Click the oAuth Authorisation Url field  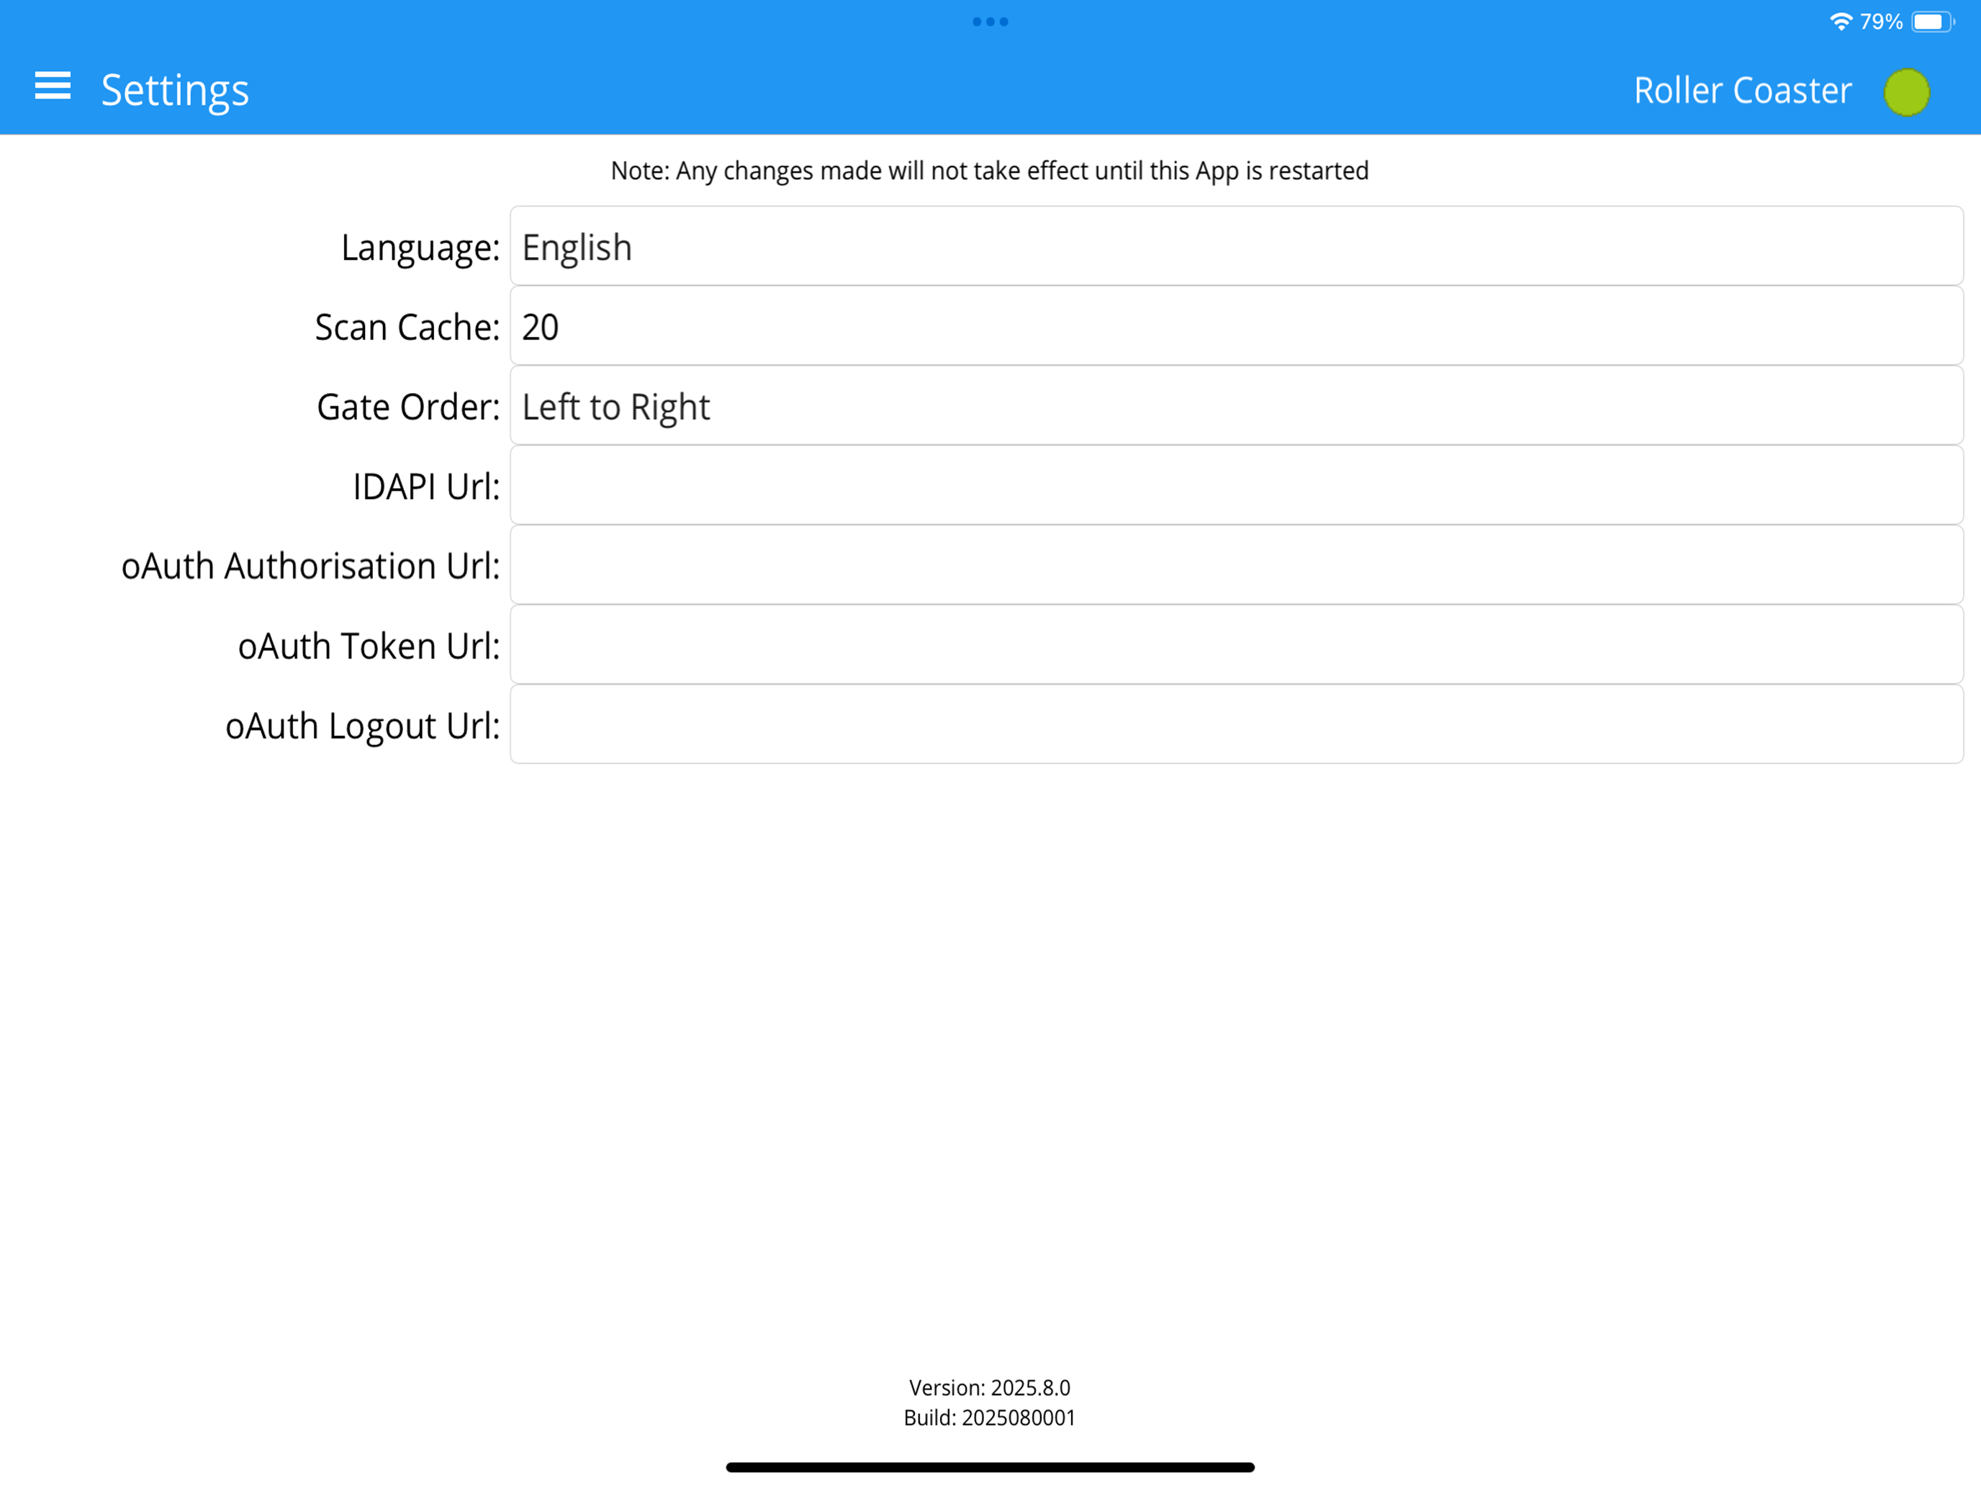[1237, 565]
